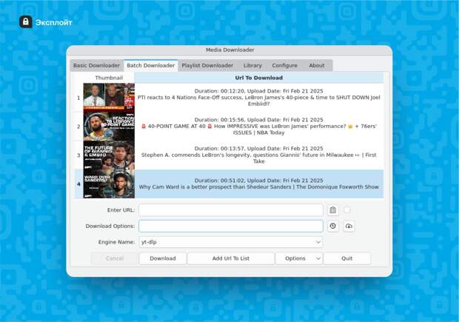Click the download options history clock icon
This screenshot has height=322, width=459.
333,227
